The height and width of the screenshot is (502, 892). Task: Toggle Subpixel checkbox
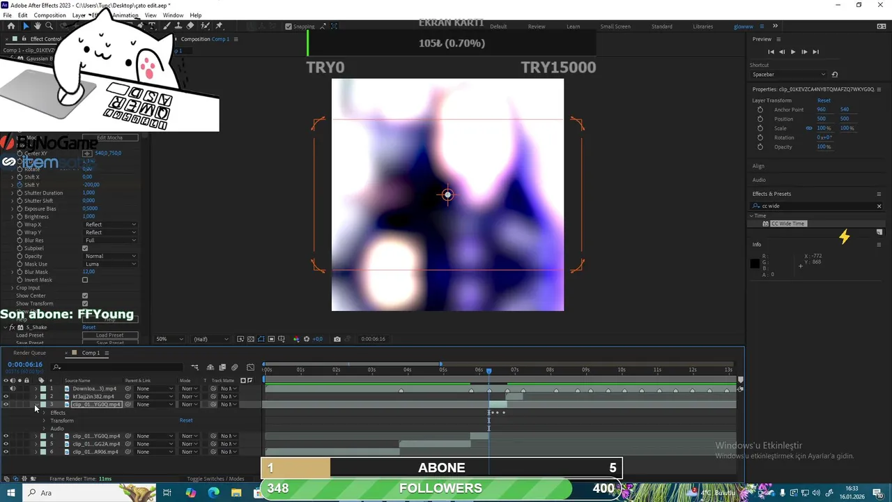point(85,248)
